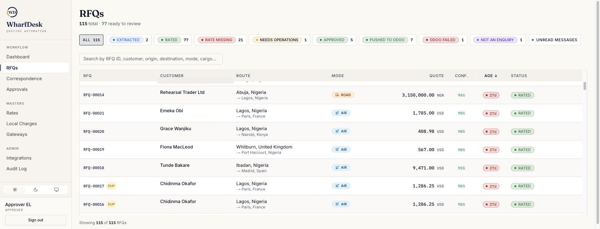Open Correspondence in sidebar
Screen dimensions: 600x229
pos(36,79)
